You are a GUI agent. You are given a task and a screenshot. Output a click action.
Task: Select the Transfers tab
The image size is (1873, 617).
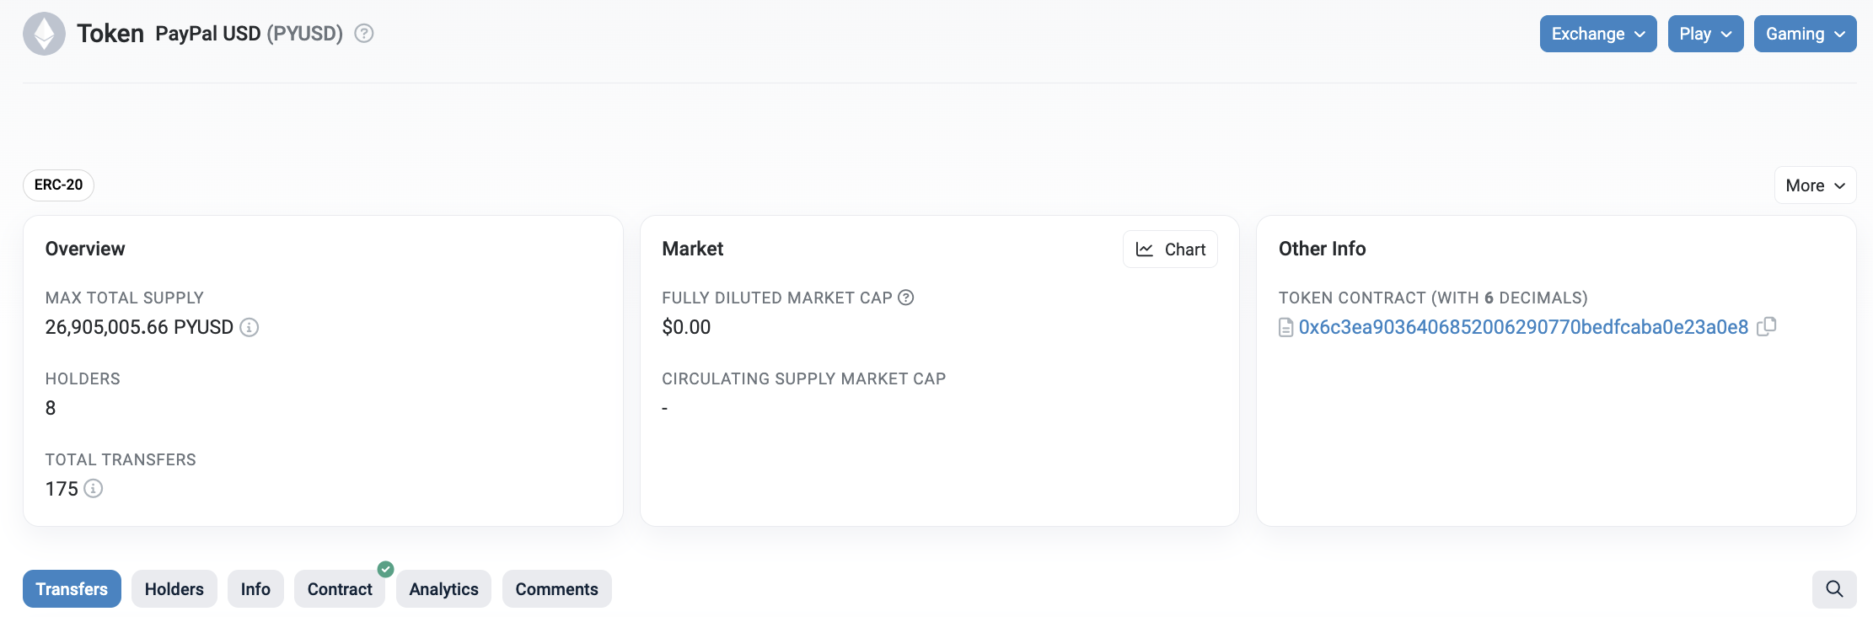(72, 589)
